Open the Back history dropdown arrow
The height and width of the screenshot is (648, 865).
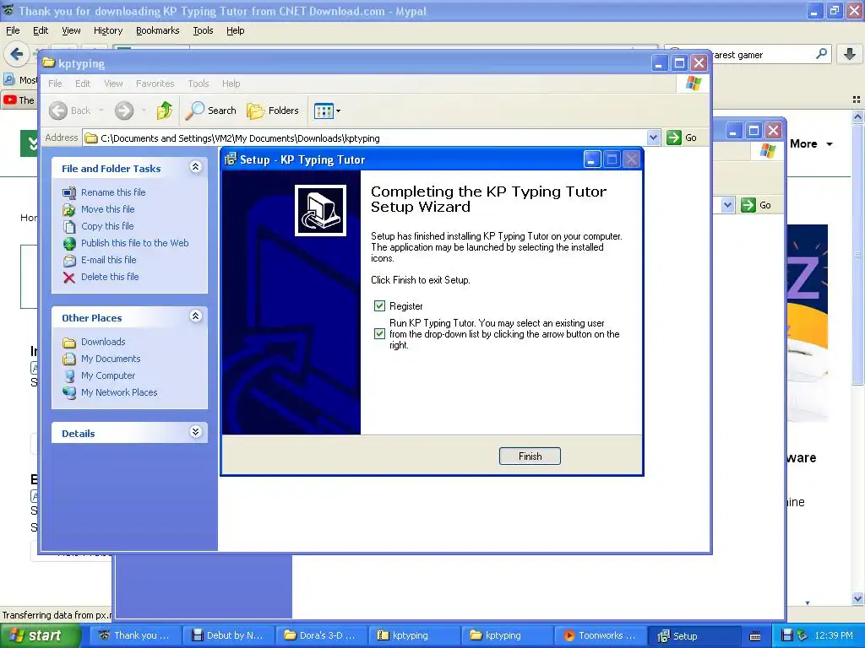click(x=101, y=111)
